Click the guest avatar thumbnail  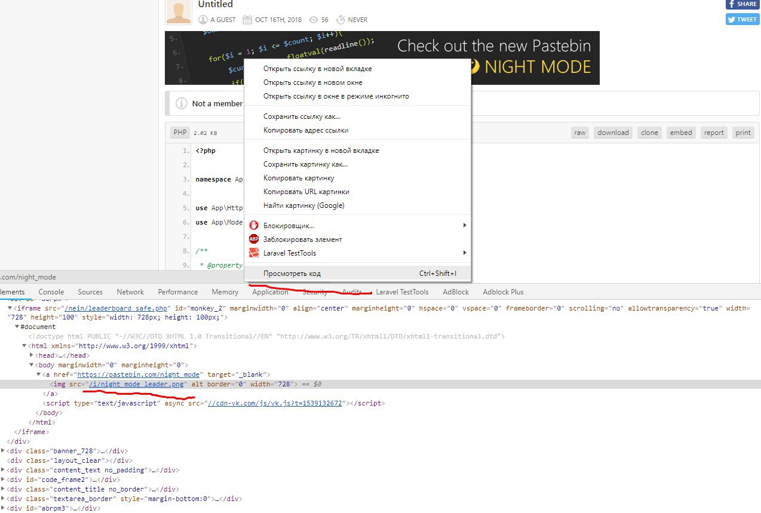point(178,11)
